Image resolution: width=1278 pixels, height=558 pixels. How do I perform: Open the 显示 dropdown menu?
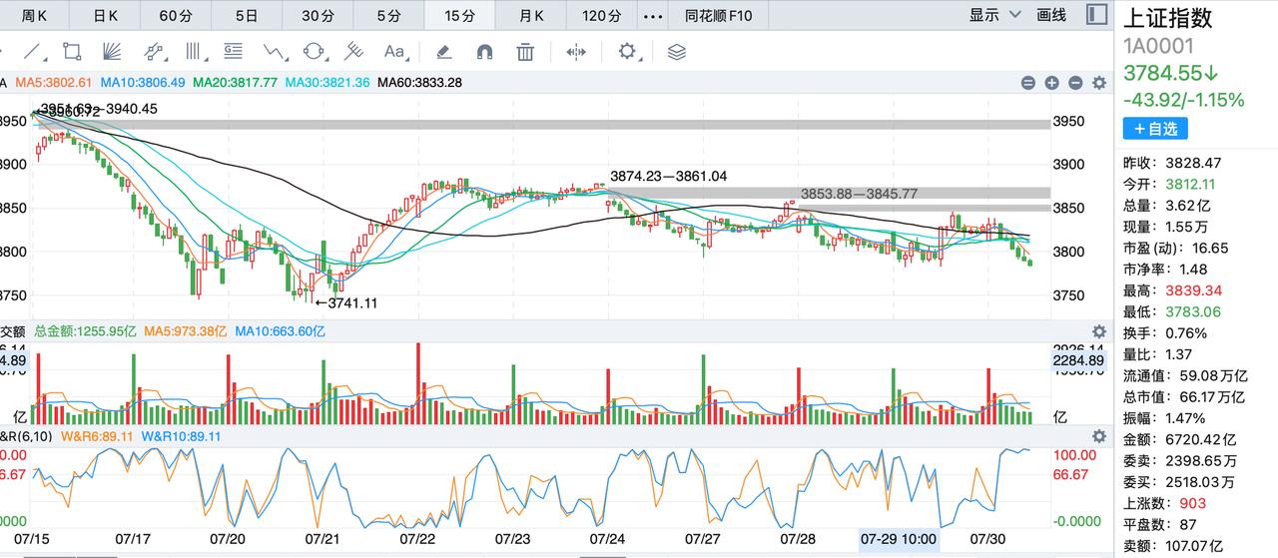[x=994, y=15]
